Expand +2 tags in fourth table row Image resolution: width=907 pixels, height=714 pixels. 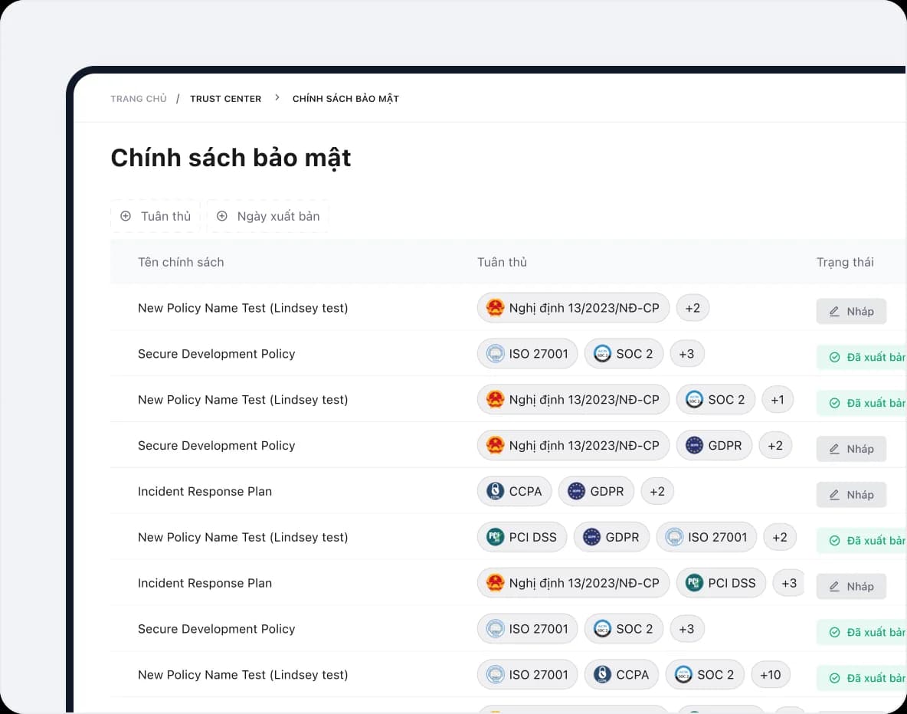click(775, 445)
